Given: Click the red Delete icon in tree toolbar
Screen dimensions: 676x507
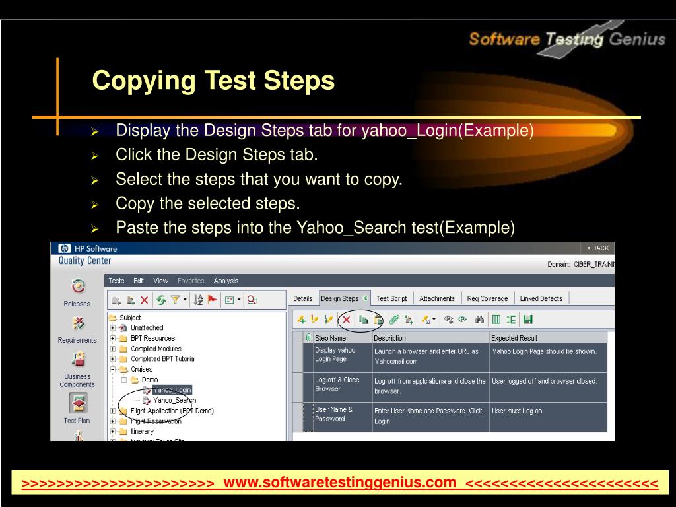Looking at the screenshot, I should pyautogui.click(x=145, y=300).
